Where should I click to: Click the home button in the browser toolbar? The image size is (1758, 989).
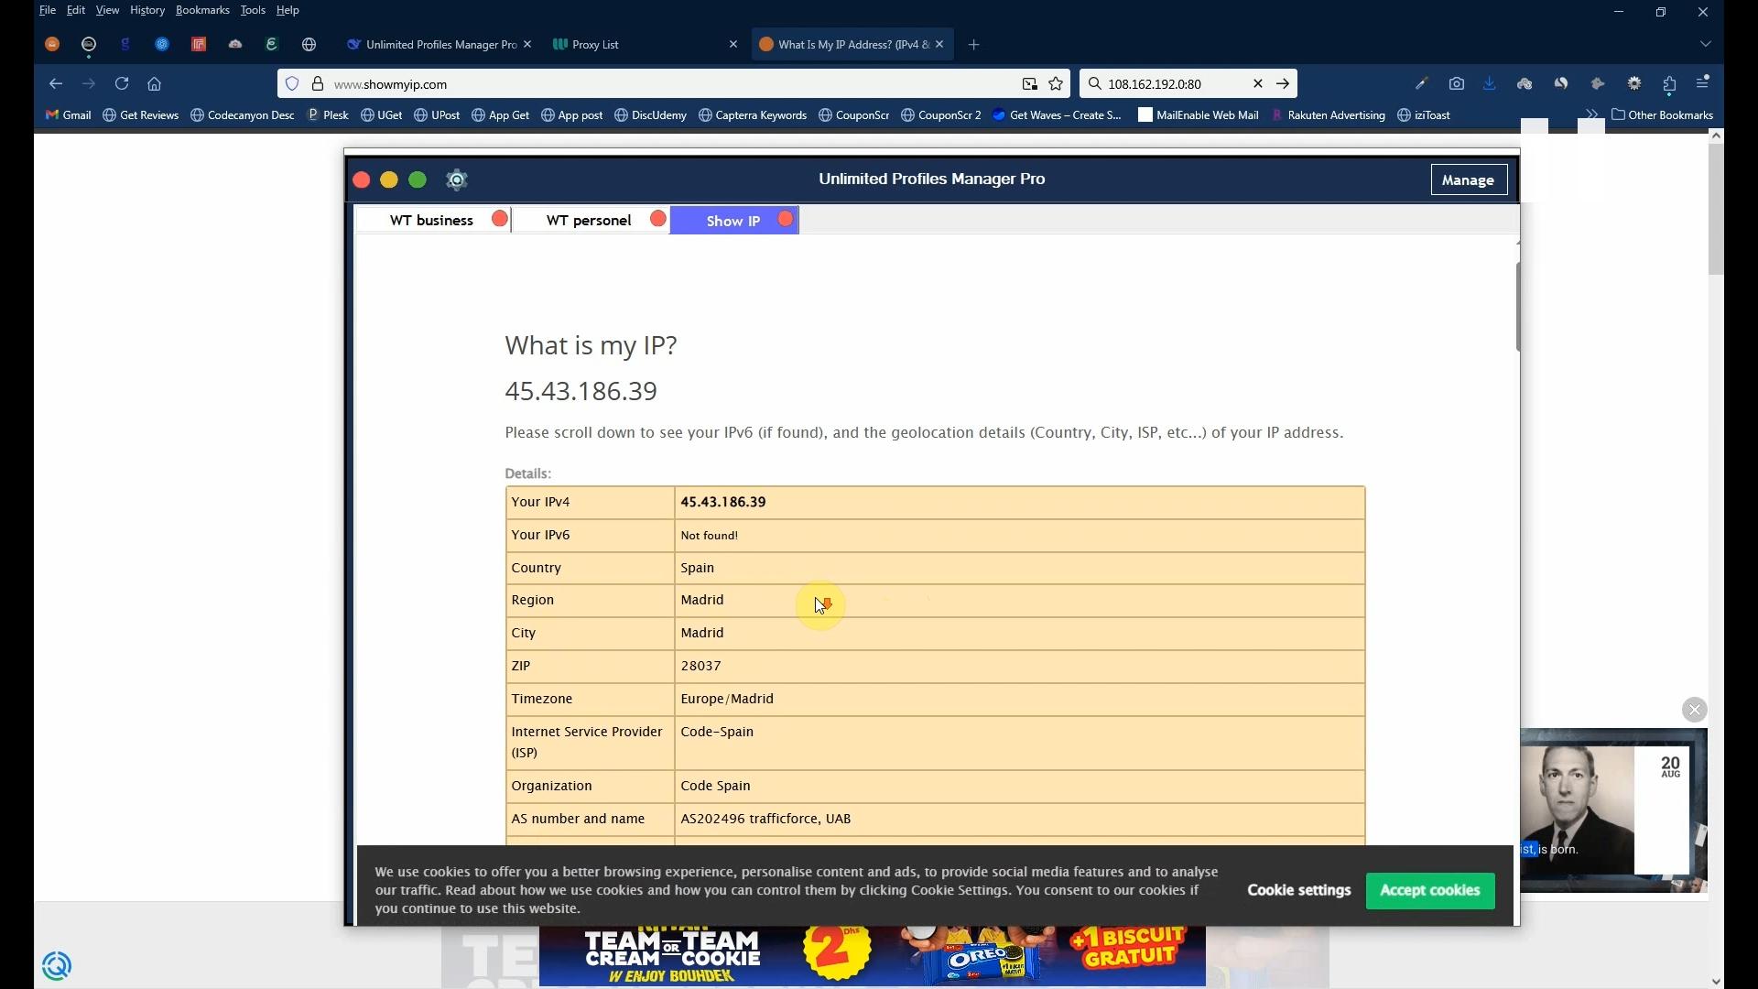pyautogui.click(x=154, y=83)
